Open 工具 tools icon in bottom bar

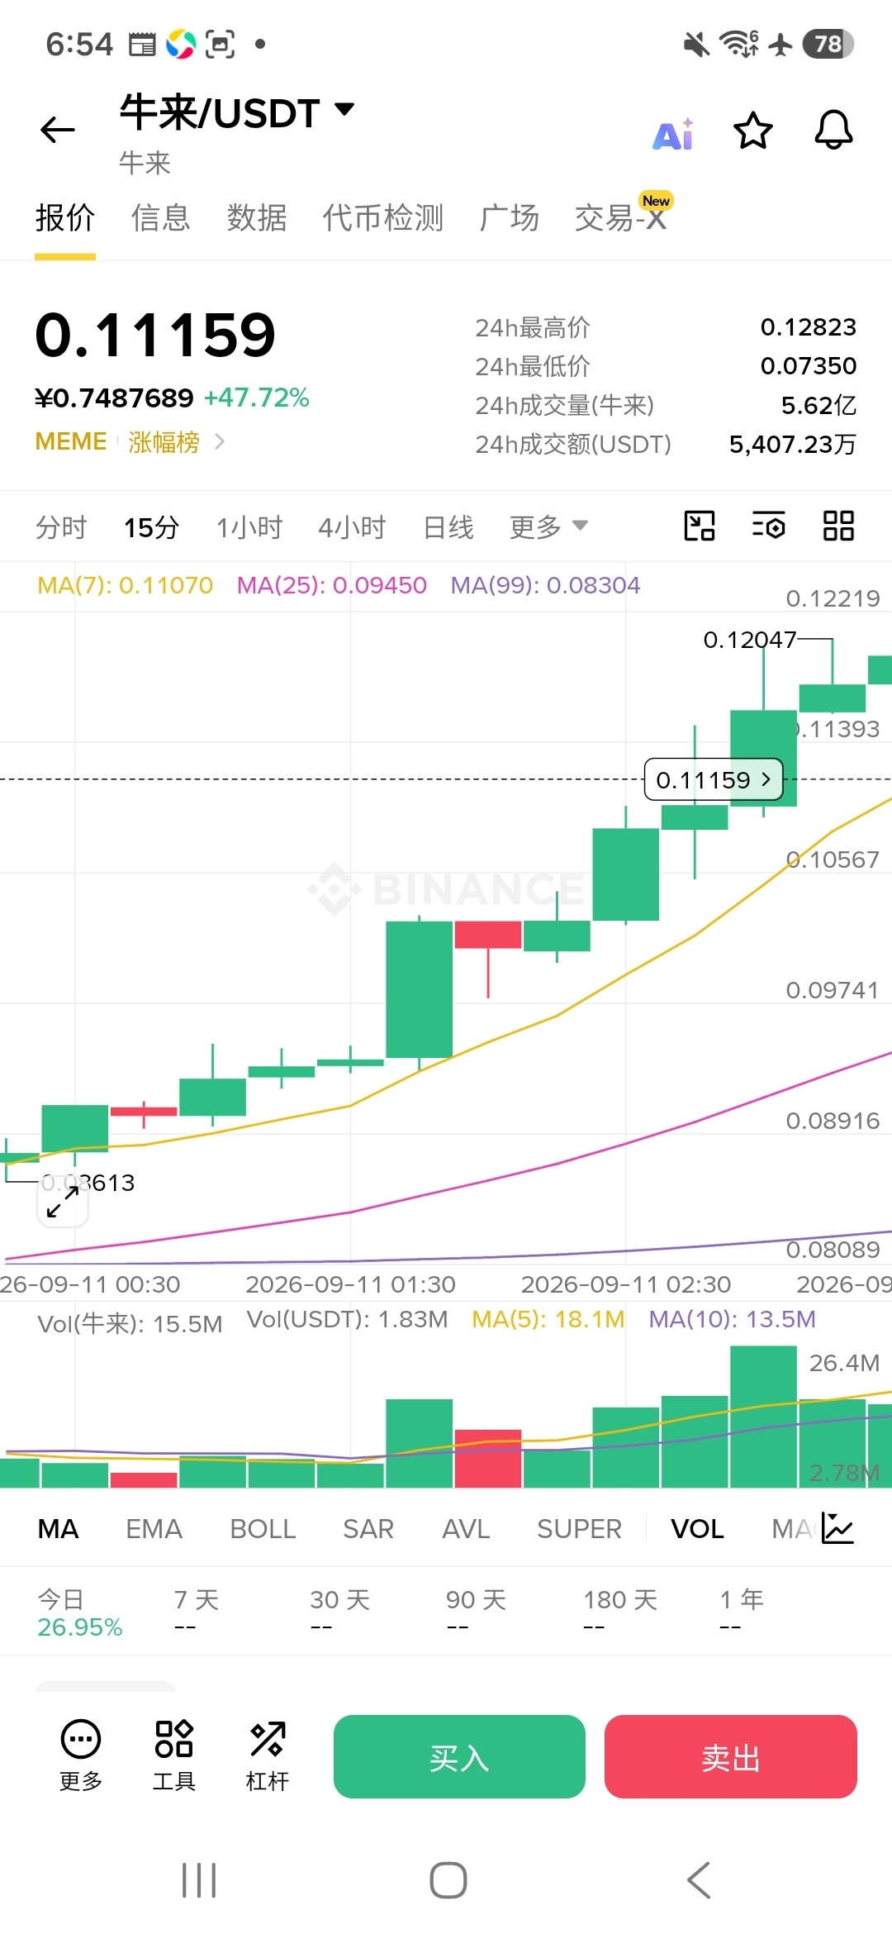[x=173, y=1755]
